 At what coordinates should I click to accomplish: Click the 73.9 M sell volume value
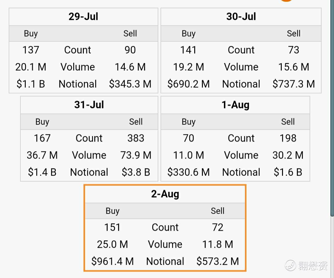point(136,155)
